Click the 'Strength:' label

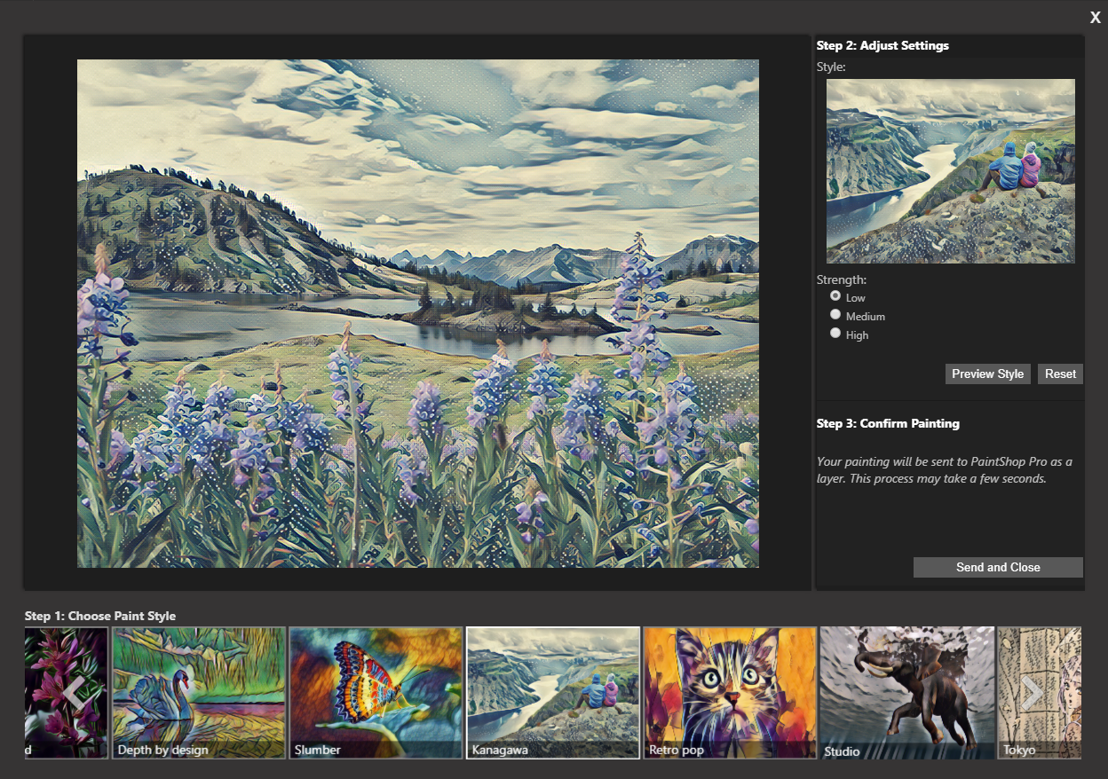pos(842,279)
